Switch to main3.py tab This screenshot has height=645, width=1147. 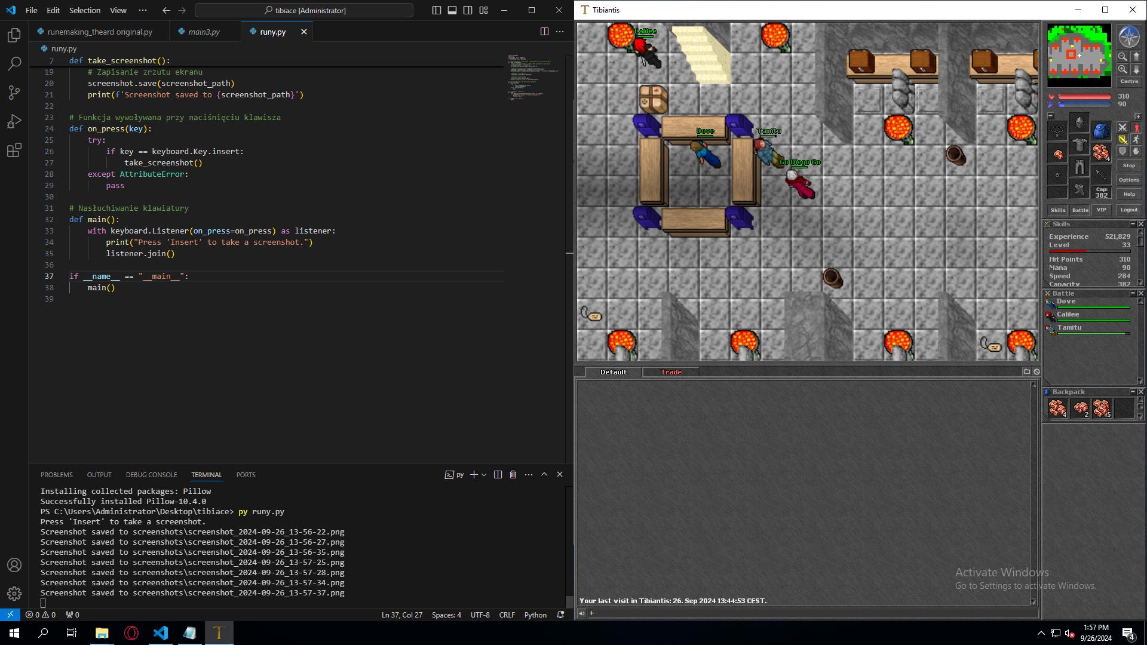coord(205,32)
